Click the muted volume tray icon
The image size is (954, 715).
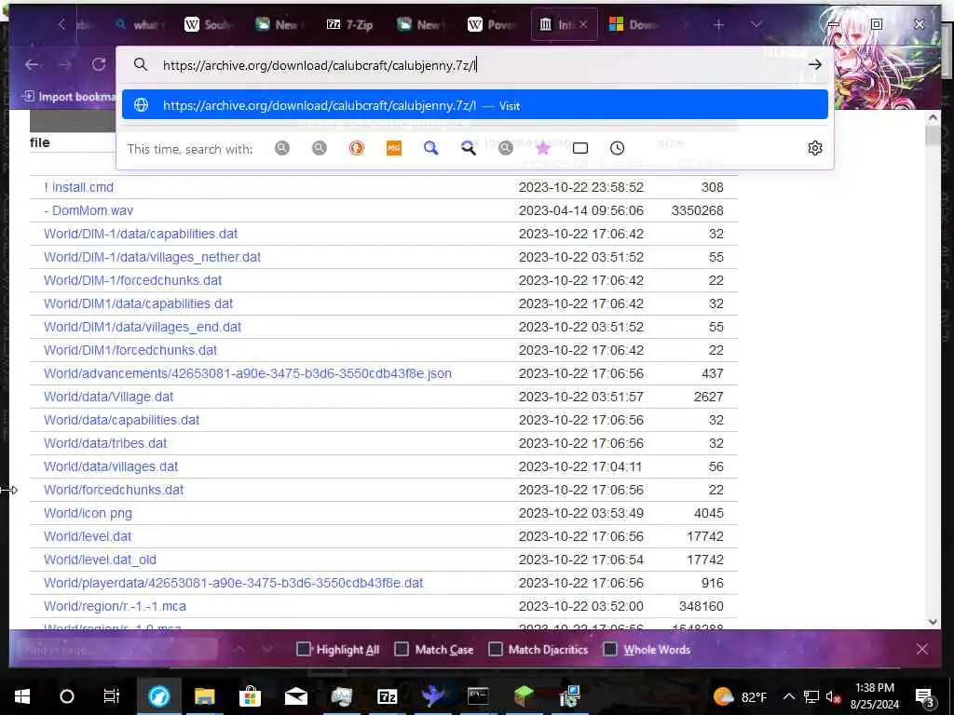[833, 696]
